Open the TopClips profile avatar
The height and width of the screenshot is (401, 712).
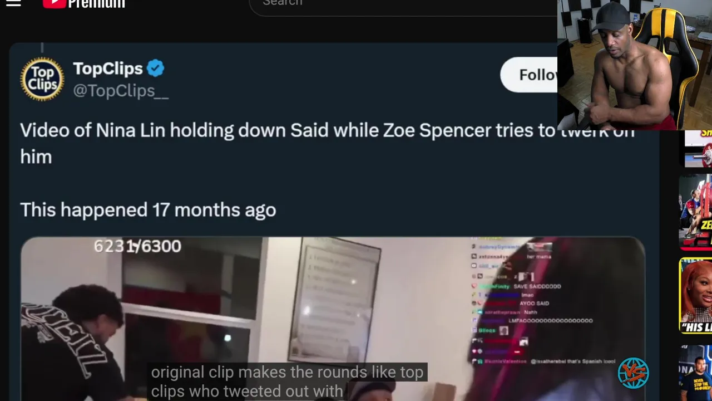42,79
